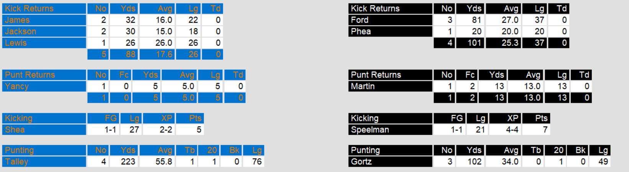
Task: Select Shea's 27 longest field goal cell
Action: point(131,130)
